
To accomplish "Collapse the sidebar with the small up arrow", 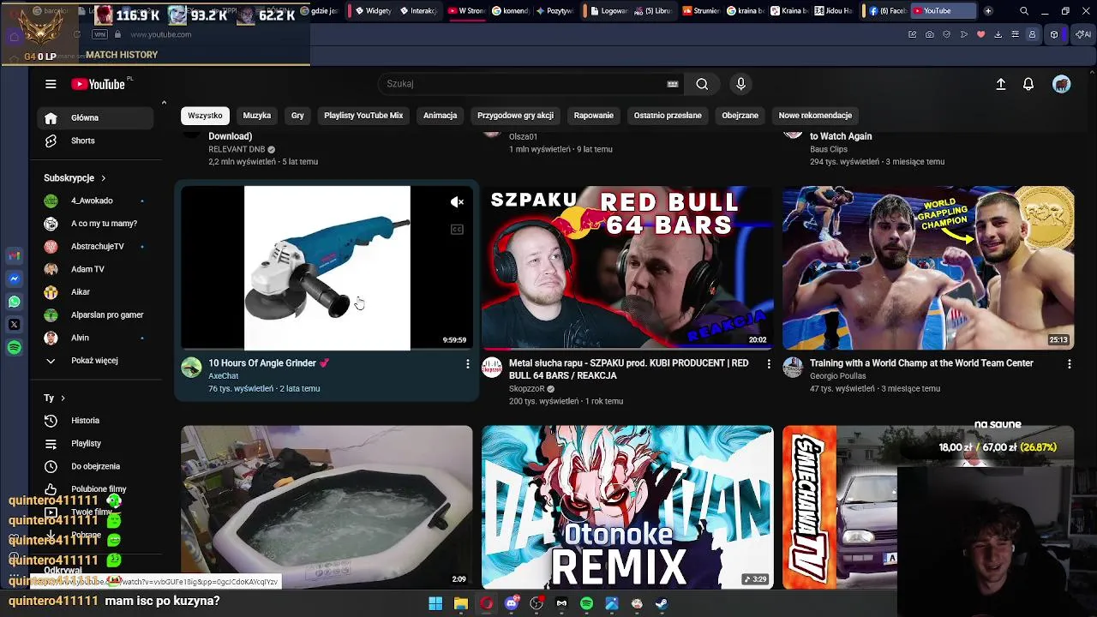I will tap(164, 103).
